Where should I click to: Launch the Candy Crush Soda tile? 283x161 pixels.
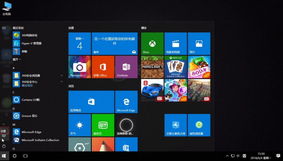click(199, 67)
